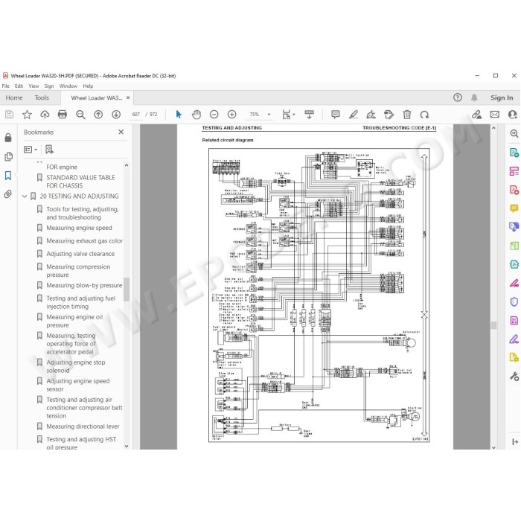Open the find text magnifier icon

[x=80, y=115]
